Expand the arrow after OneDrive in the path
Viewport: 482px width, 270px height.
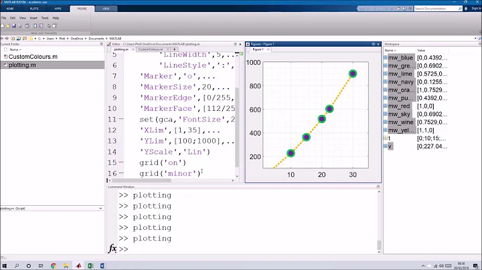tap(86, 38)
